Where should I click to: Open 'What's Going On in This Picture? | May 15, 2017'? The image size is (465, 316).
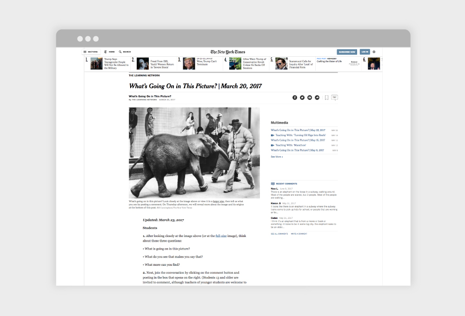[x=298, y=140]
